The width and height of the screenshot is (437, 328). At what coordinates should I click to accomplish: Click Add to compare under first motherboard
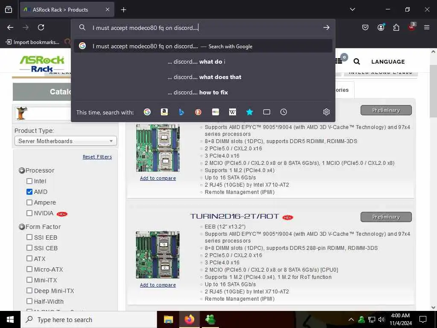click(x=158, y=178)
